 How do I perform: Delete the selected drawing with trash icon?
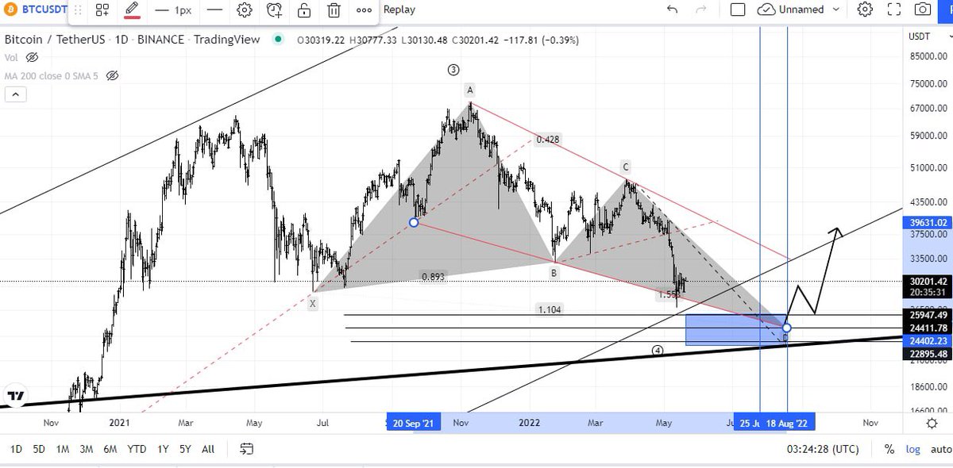[334, 10]
